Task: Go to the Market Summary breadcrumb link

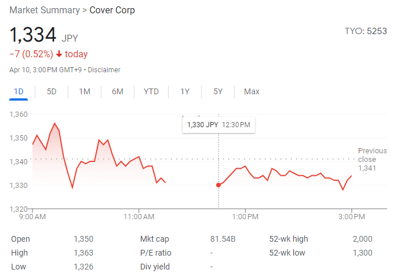Action: pyautogui.click(x=45, y=10)
